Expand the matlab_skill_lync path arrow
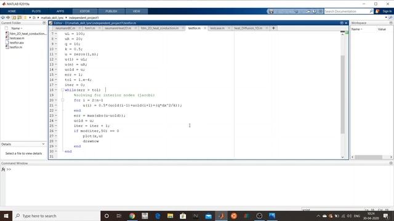394x221 pixels. click(66, 18)
